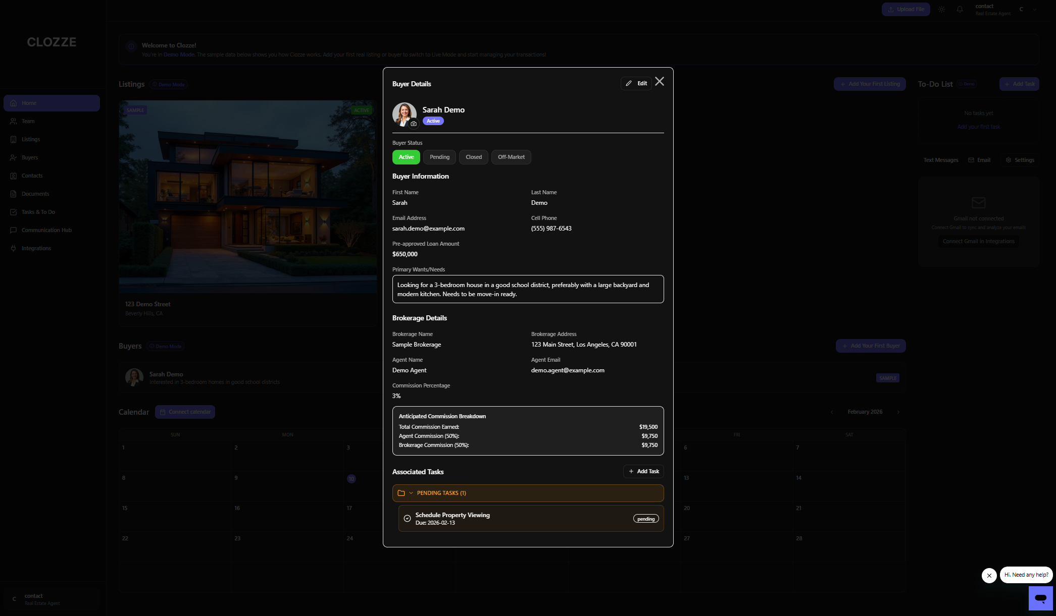Click the Edit button in Buyer Details
The width and height of the screenshot is (1056, 616).
(x=636, y=83)
